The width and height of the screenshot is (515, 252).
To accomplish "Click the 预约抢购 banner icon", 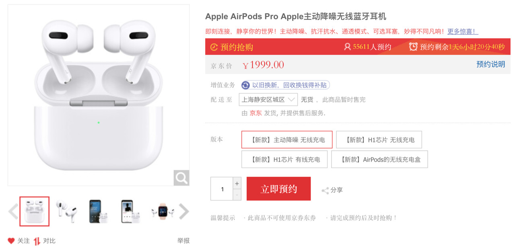I will pyautogui.click(x=214, y=47).
